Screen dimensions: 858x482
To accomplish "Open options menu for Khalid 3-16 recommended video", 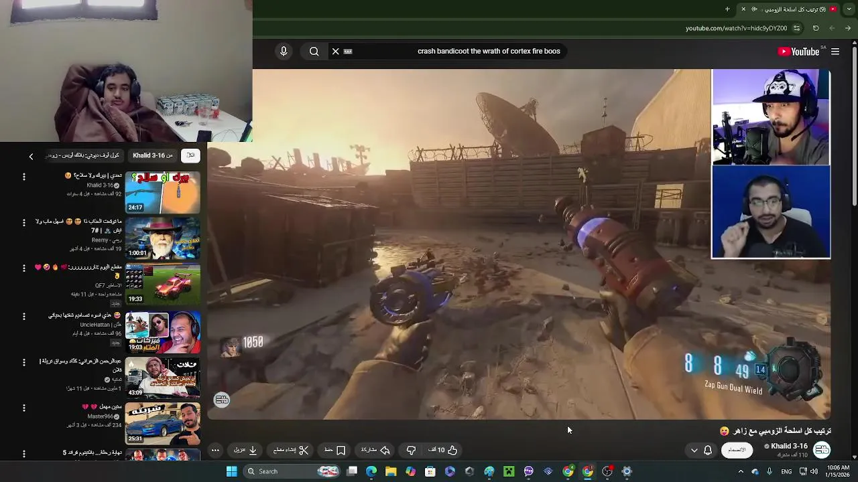I will click(24, 177).
